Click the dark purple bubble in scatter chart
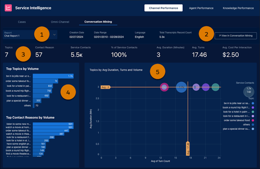 (x=206, y=87)
